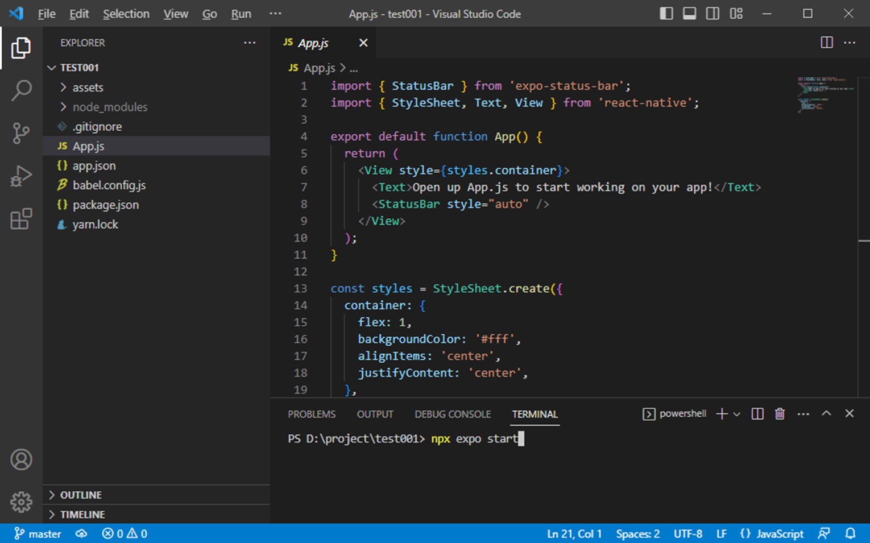Open errors and warnings count
Screen dimensions: 870x543
(125, 534)
